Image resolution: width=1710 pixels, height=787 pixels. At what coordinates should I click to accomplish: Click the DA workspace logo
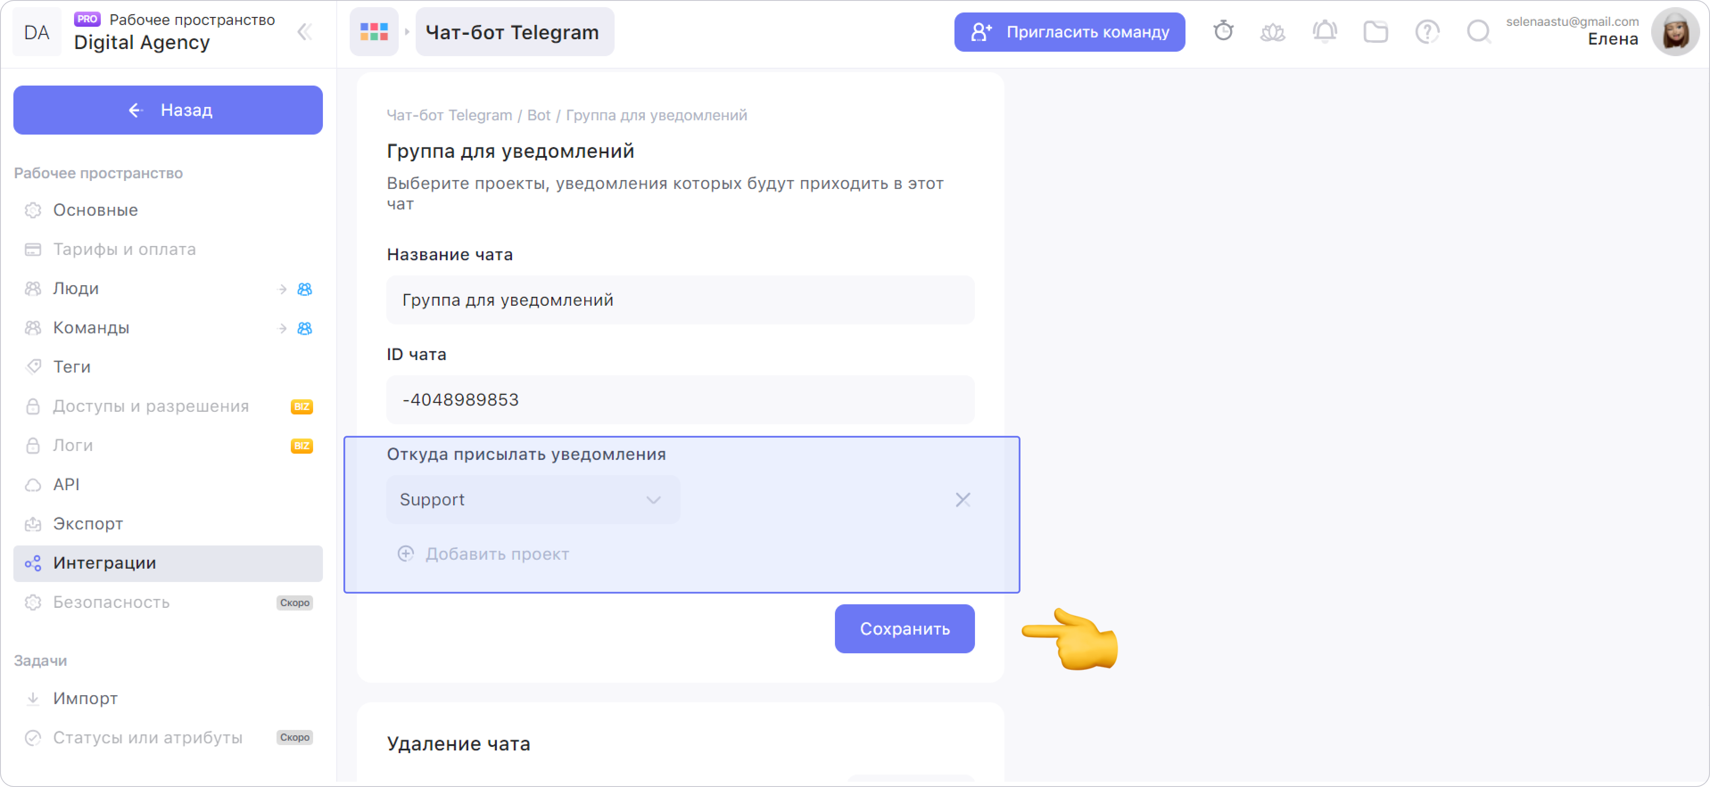click(x=37, y=32)
